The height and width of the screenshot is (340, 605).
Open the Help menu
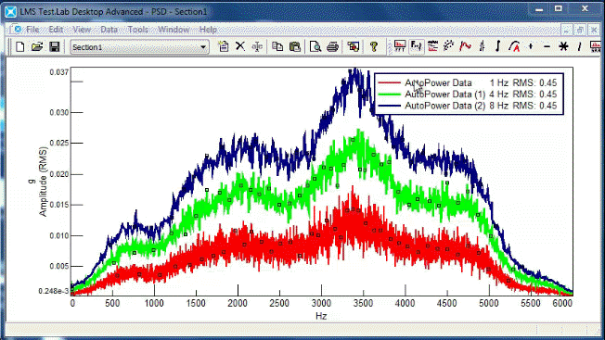[208, 30]
